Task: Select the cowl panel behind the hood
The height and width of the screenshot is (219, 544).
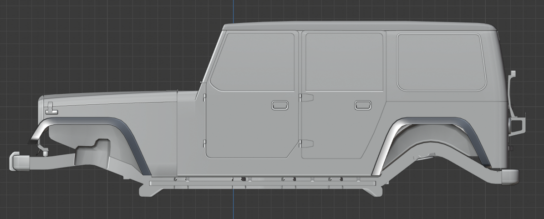Action: pyautogui.click(x=187, y=133)
